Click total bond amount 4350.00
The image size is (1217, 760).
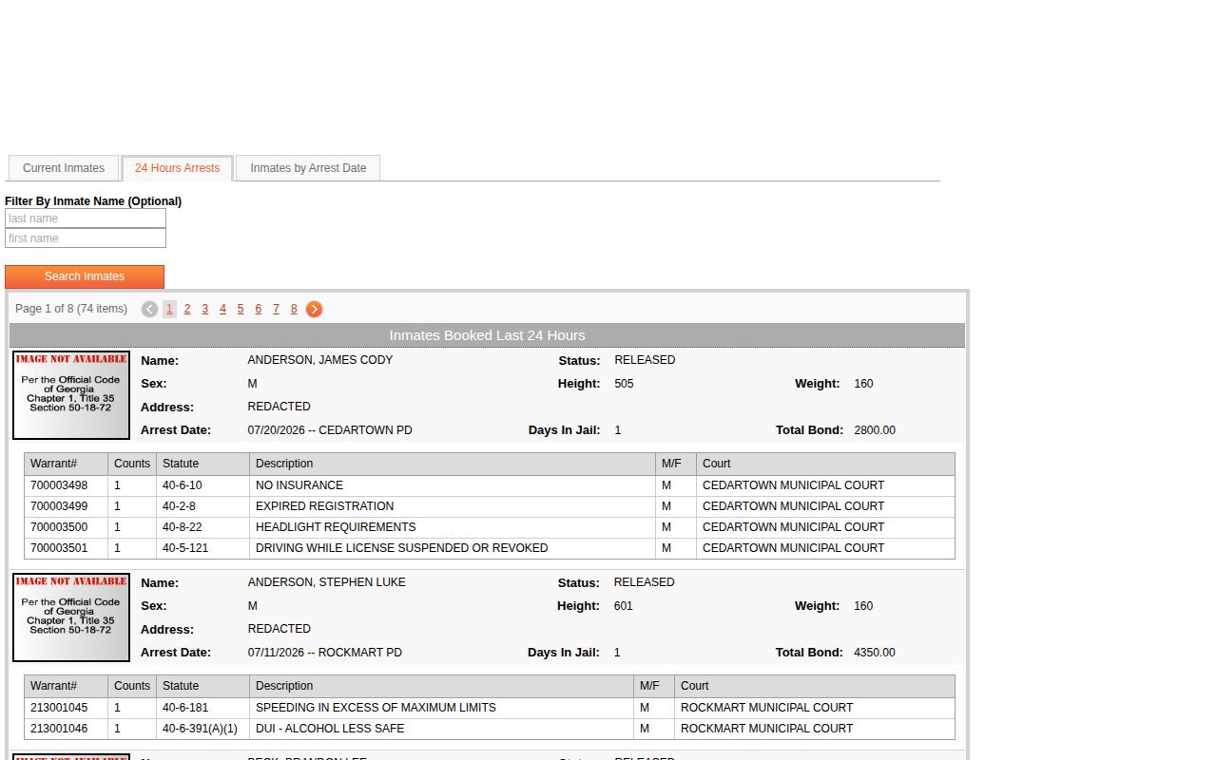(875, 653)
